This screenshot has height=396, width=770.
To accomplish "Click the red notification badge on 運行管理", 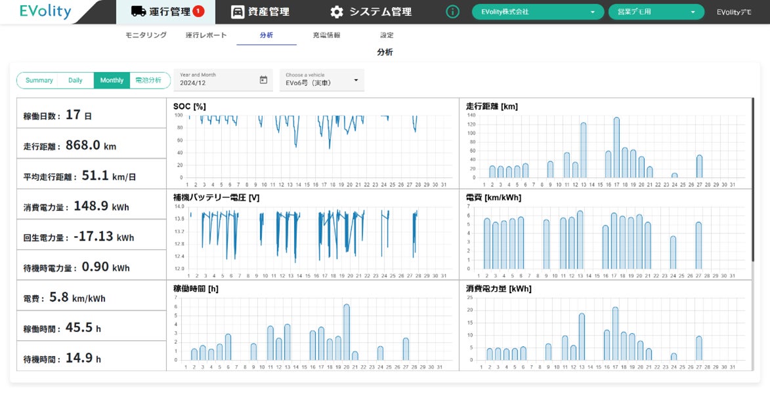I will (x=198, y=11).
